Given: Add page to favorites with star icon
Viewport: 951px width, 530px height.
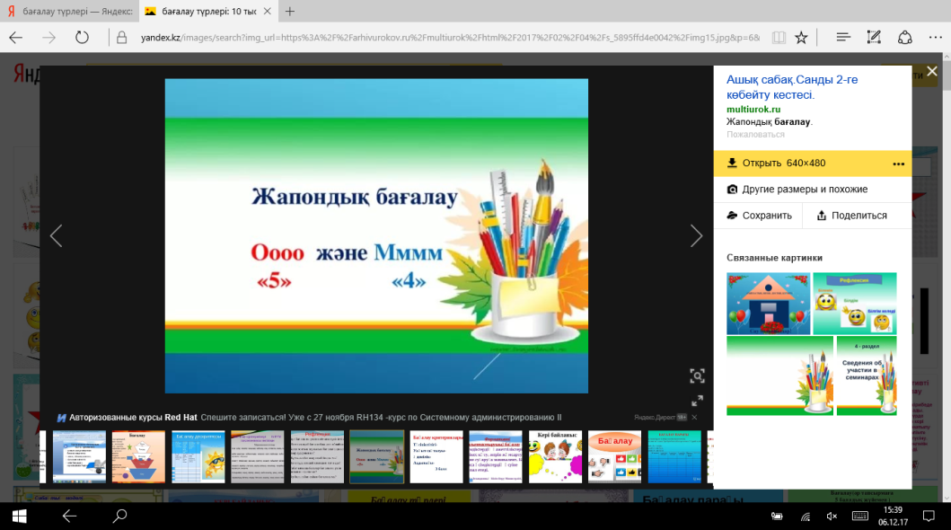Looking at the screenshot, I should pos(801,38).
